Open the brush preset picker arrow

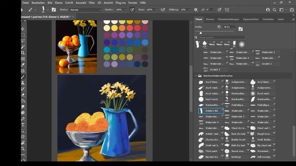click(48, 10)
